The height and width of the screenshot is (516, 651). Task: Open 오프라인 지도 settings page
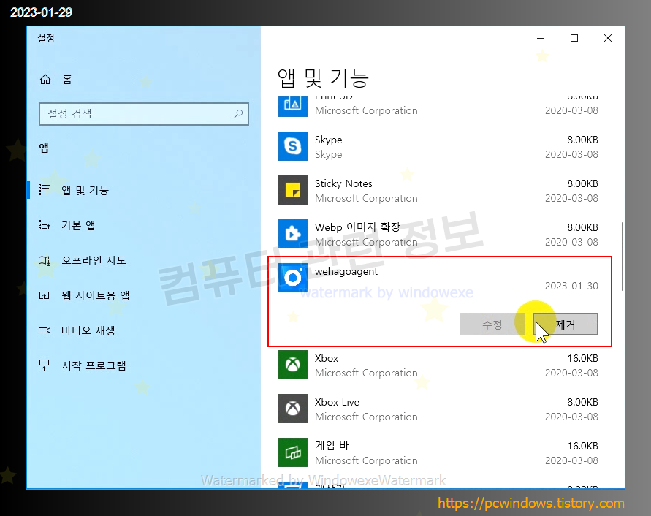pyautogui.click(x=94, y=260)
